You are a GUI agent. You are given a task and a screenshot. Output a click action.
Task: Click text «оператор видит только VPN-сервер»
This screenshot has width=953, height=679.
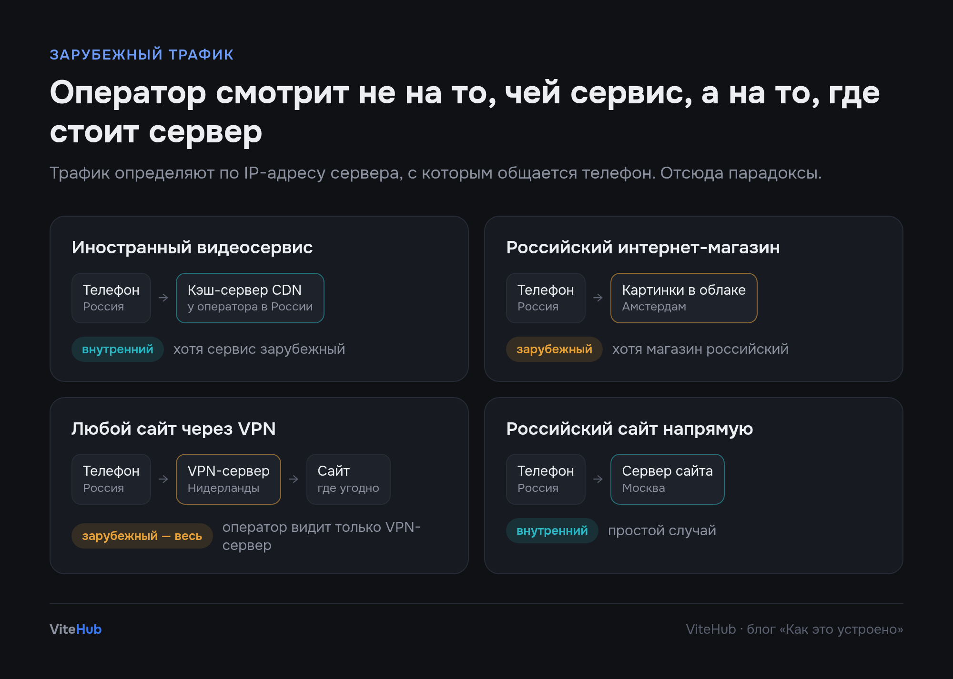(x=321, y=536)
